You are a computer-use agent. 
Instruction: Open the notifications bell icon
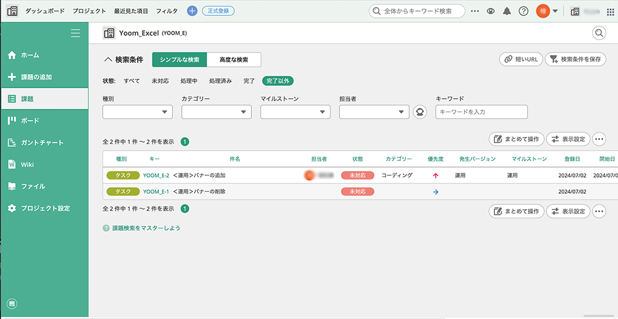[507, 11]
